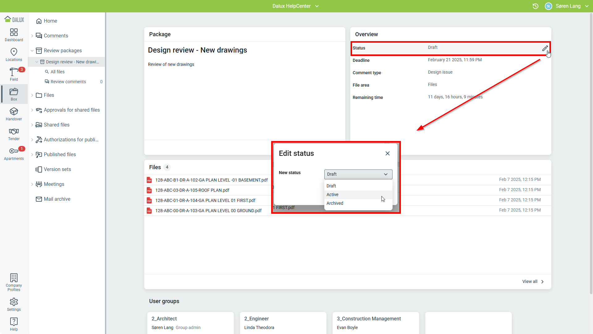
Task: Open All files under review package
Action: (x=57, y=72)
